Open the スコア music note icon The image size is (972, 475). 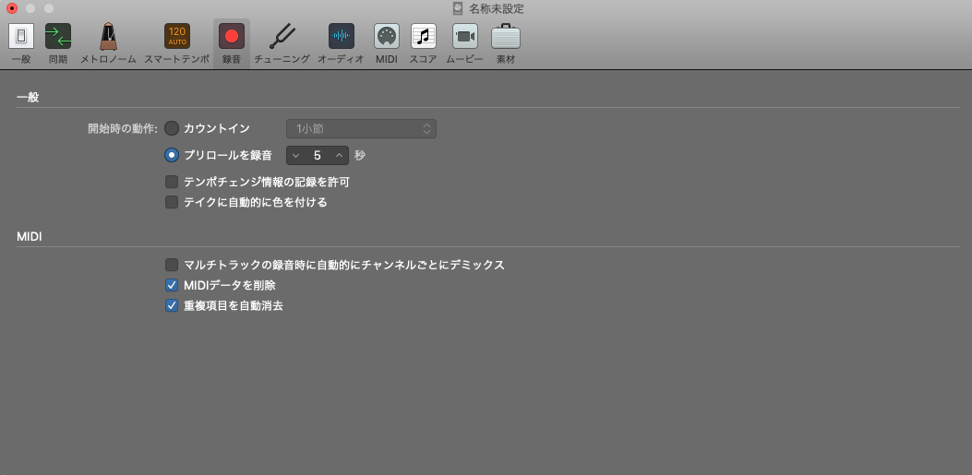click(x=424, y=37)
